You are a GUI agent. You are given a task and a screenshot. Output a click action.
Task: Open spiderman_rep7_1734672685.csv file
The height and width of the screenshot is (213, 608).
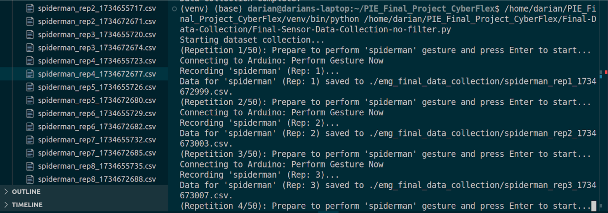pos(97,153)
